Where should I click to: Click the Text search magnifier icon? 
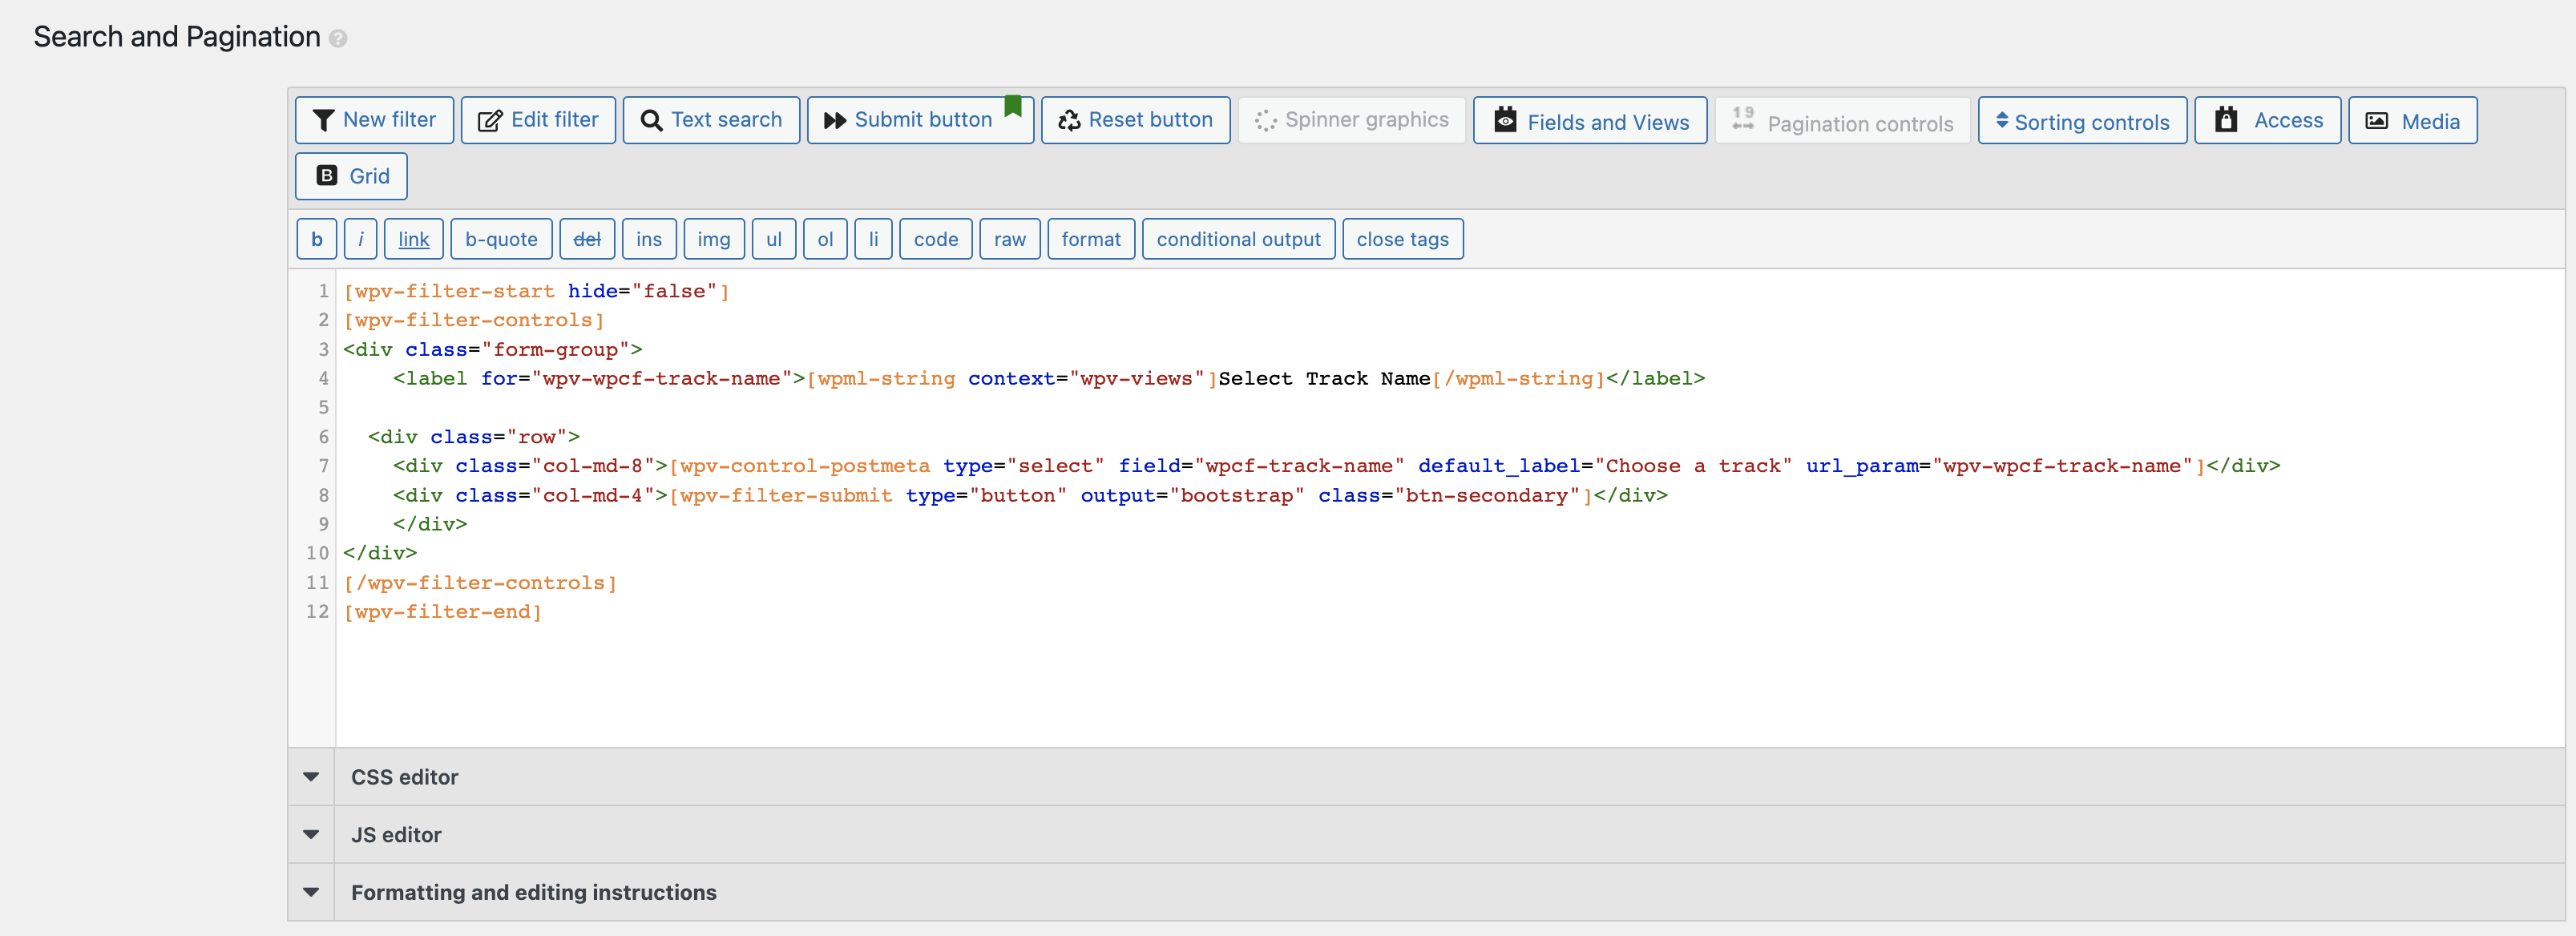point(651,121)
